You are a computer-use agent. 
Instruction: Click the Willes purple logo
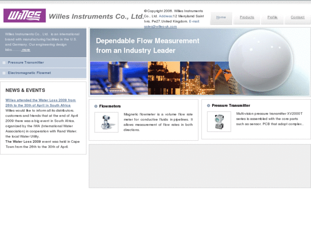(x=24, y=15)
